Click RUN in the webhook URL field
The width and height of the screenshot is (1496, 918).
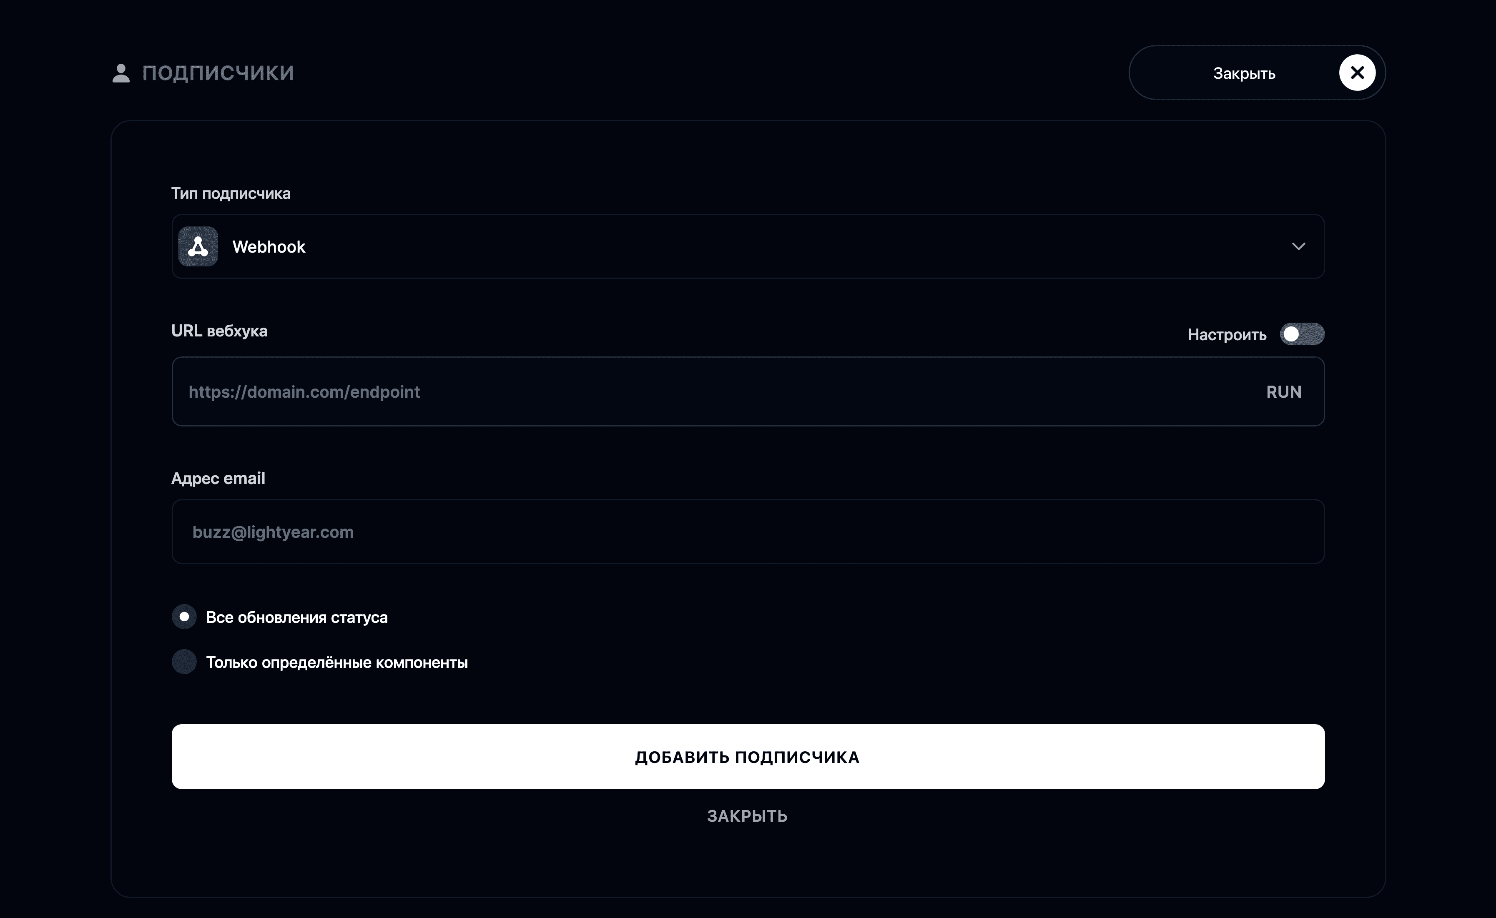(x=1283, y=392)
